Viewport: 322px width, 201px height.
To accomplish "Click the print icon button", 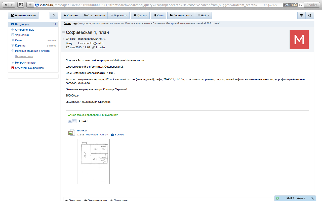I will (301, 15).
